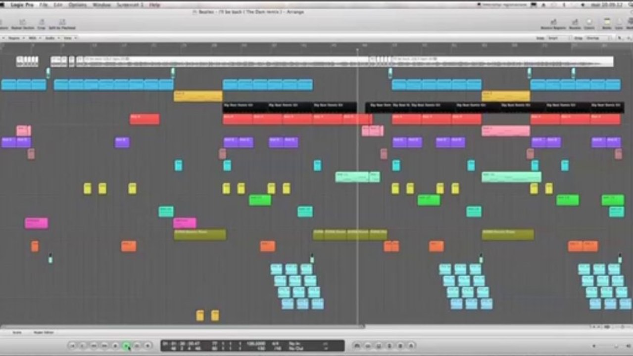Open the Lists panel icon
Viewport: 633px width, 356px height.
click(x=619, y=24)
